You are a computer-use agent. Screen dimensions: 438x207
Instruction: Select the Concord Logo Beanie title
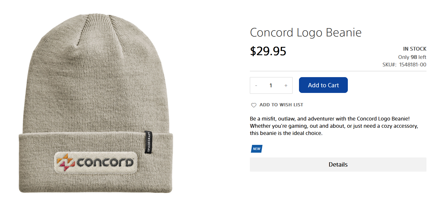click(306, 32)
